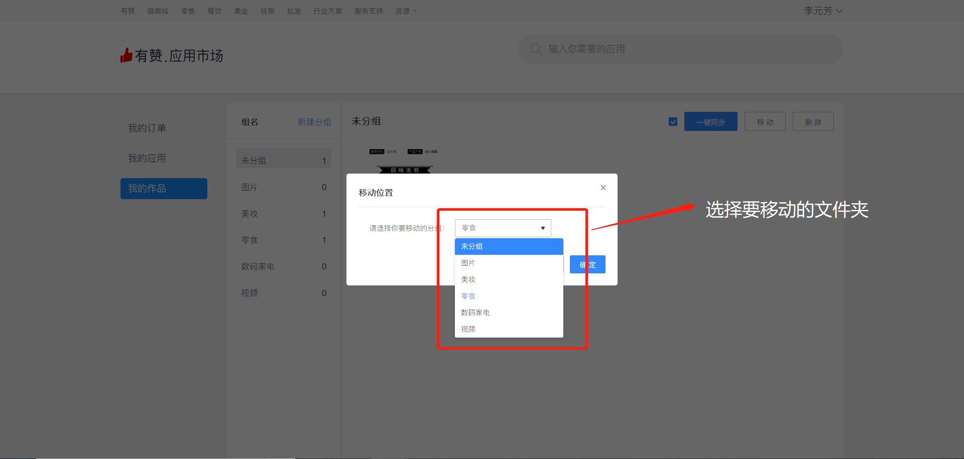Click the Youzan thumbs-up logo icon

point(126,55)
